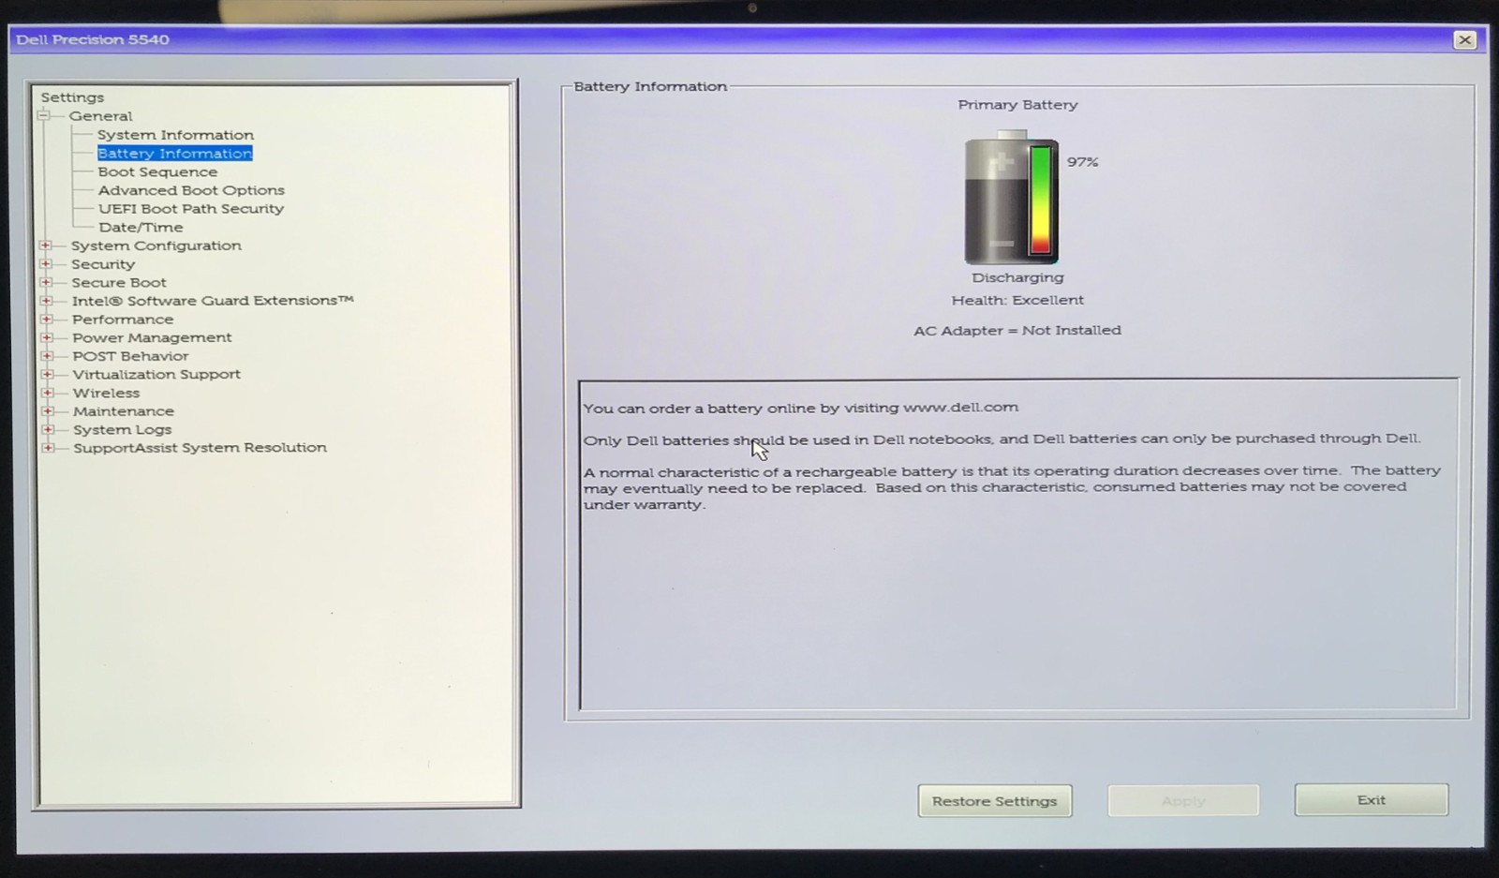Select the Security category label
Viewport: 1499px width, 878px height.
[103, 264]
